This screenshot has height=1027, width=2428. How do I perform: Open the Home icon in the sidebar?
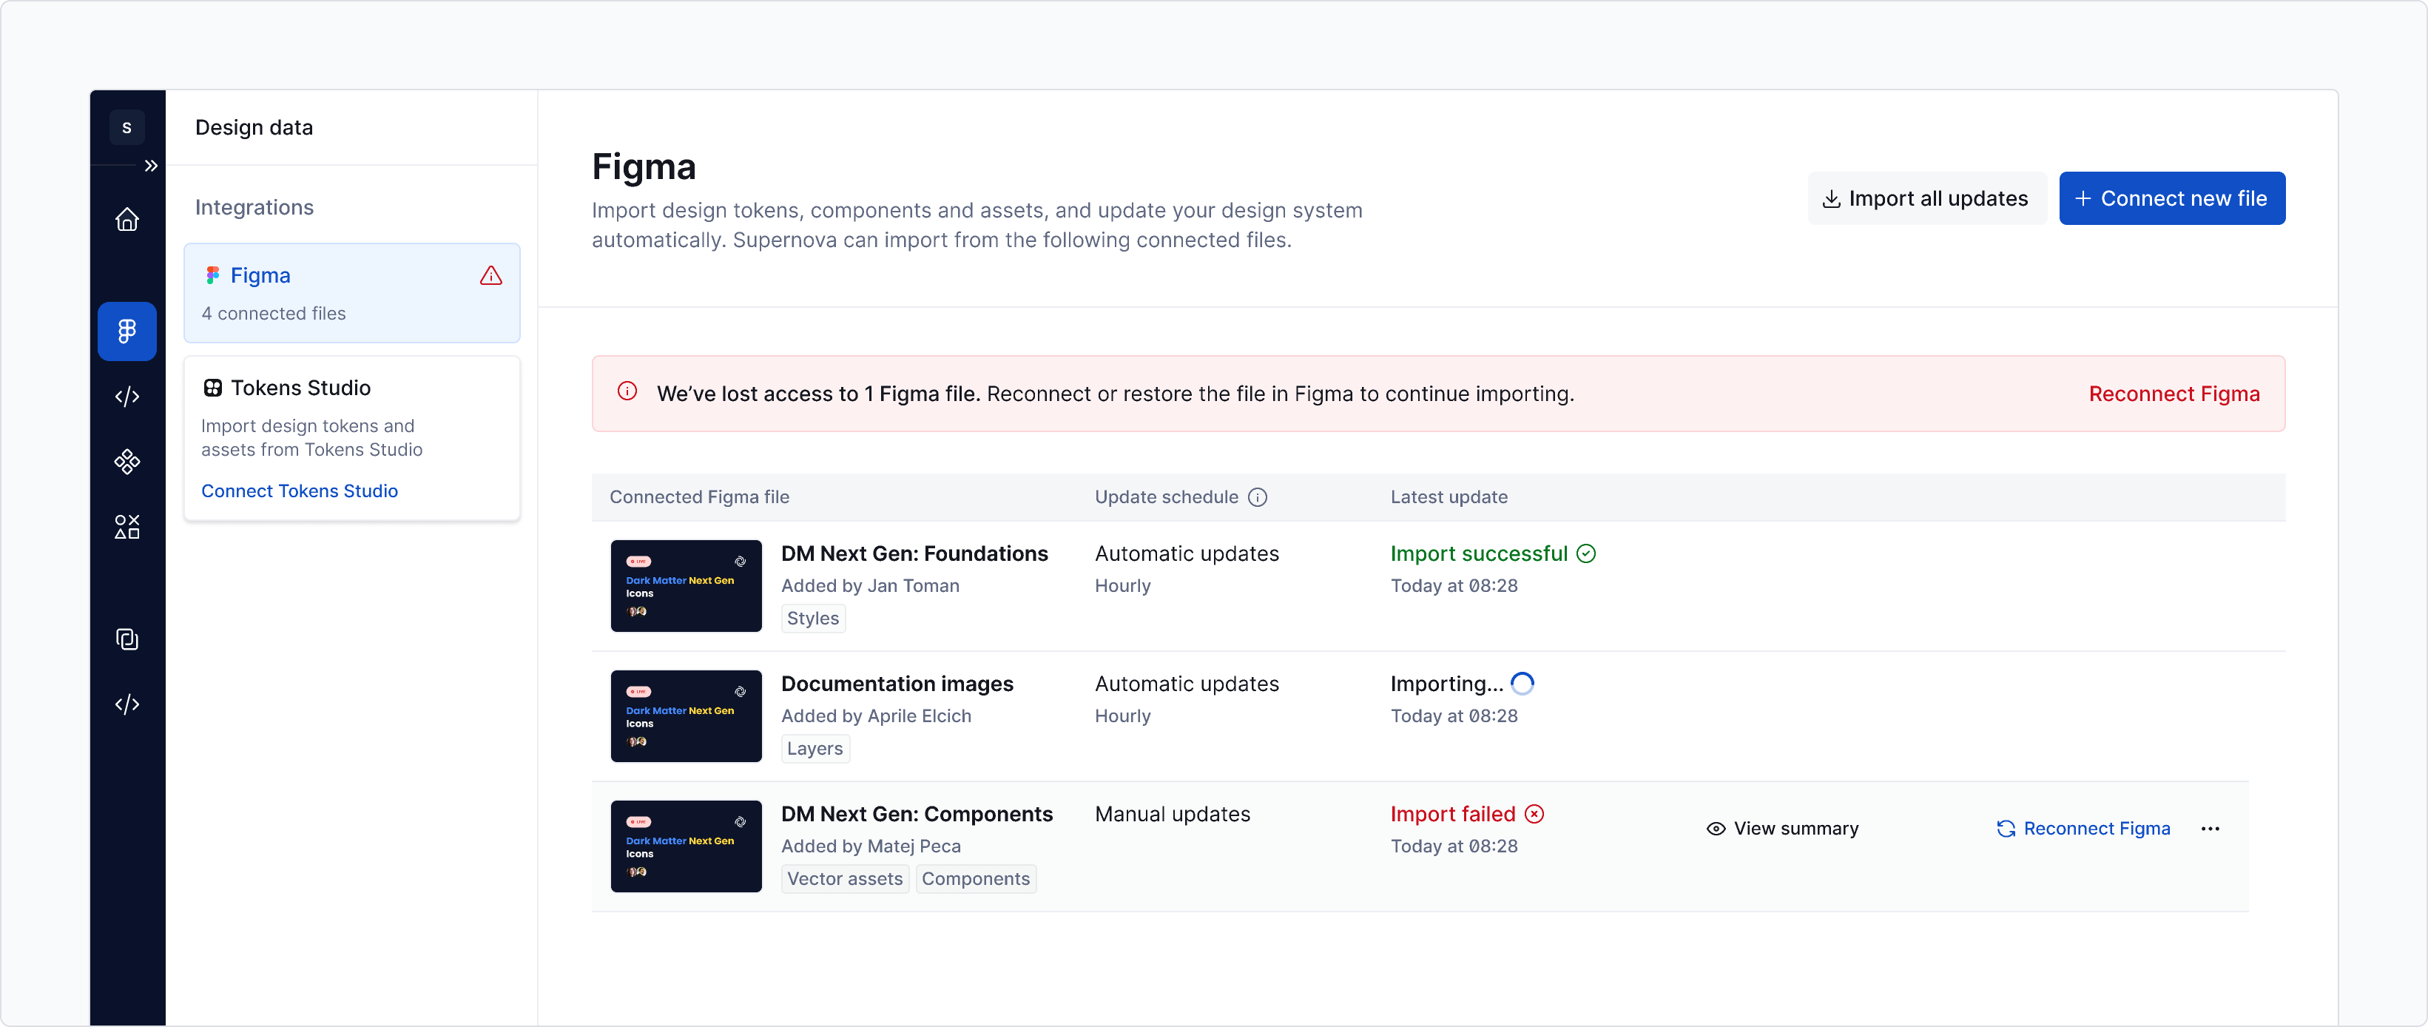point(127,219)
